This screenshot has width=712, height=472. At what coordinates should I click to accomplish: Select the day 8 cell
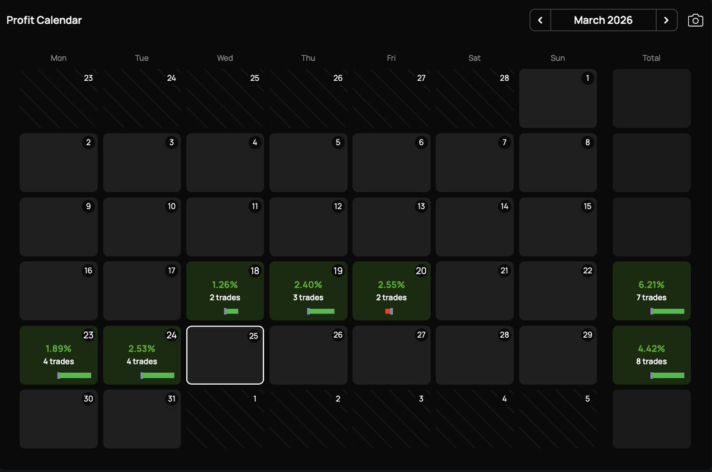tap(558, 162)
